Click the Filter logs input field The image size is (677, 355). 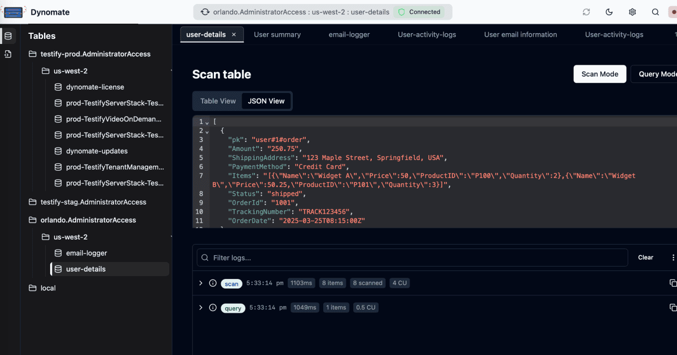pos(417,258)
